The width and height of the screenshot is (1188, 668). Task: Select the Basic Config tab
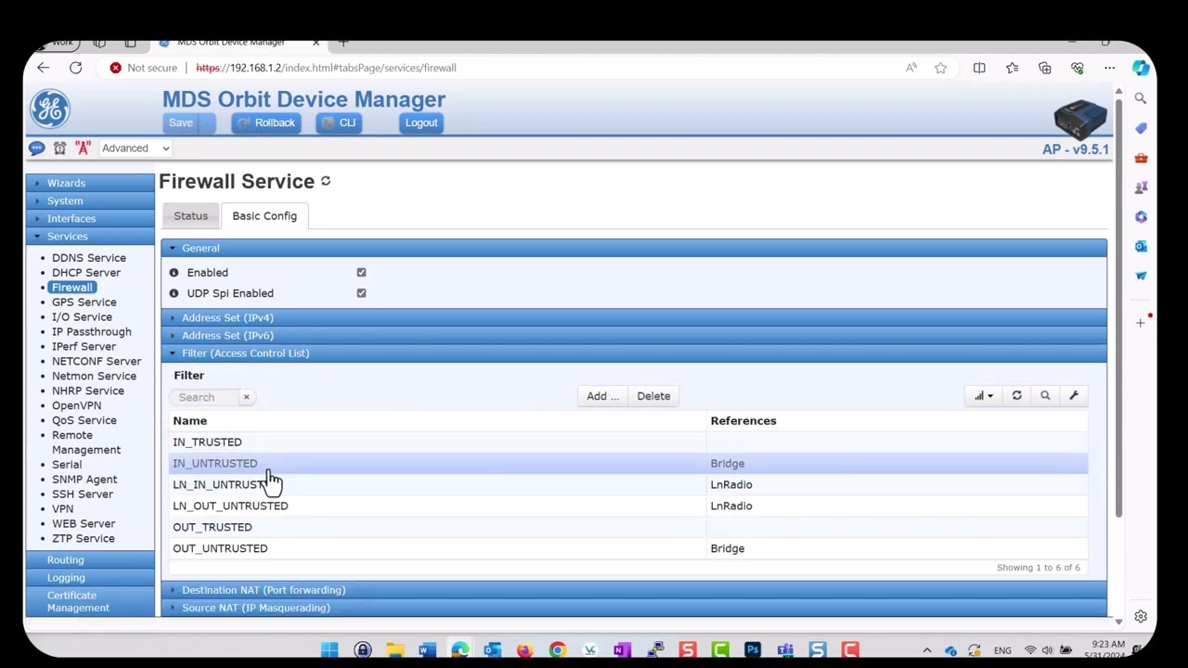tap(265, 216)
